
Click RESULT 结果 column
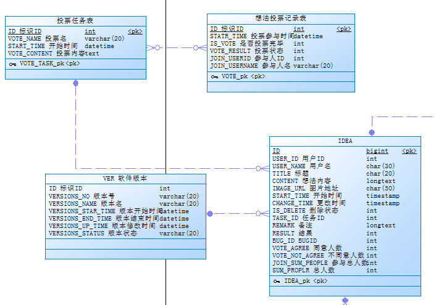(292, 233)
